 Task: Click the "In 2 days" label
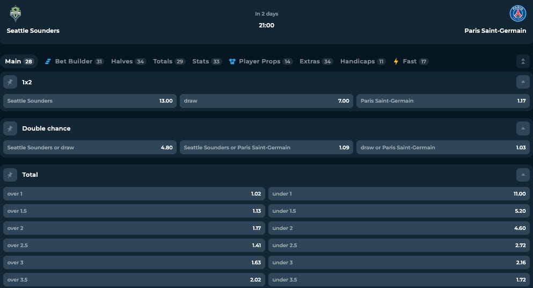click(x=266, y=13)
